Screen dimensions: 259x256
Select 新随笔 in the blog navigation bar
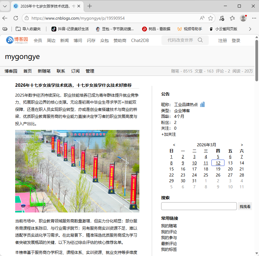(x=44, y=71)
